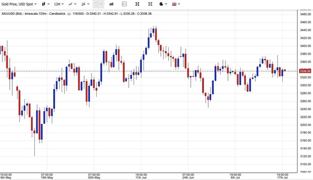Click the 3440.00 price axis label

pyautogui.click(x=305, y=30)
